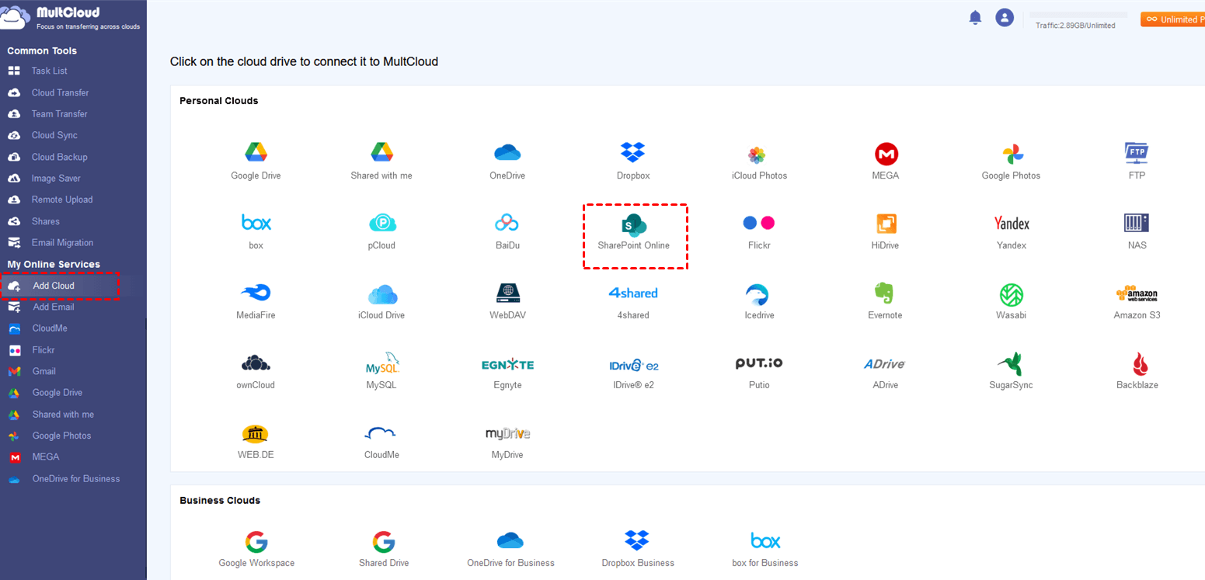Connect the MEGA cloud icon in Personal Clouds
Image resolution: width=1205 pixels, height=580 pixels.
pos(886,154)
